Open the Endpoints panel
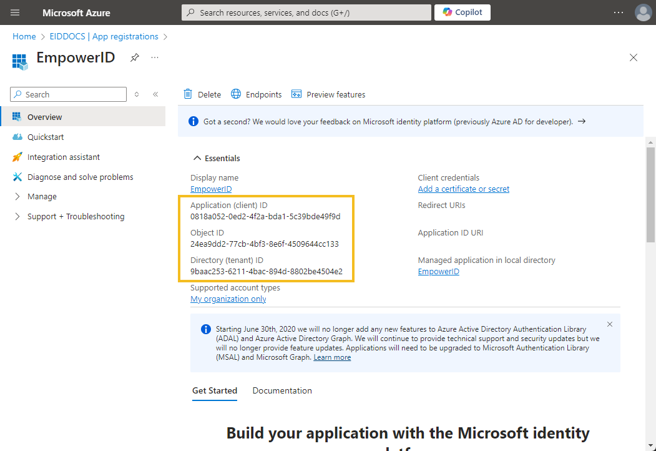 (257, 94)
